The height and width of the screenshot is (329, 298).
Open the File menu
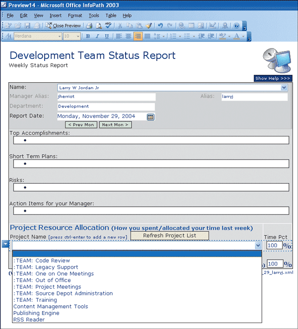(x=10, y=15)
